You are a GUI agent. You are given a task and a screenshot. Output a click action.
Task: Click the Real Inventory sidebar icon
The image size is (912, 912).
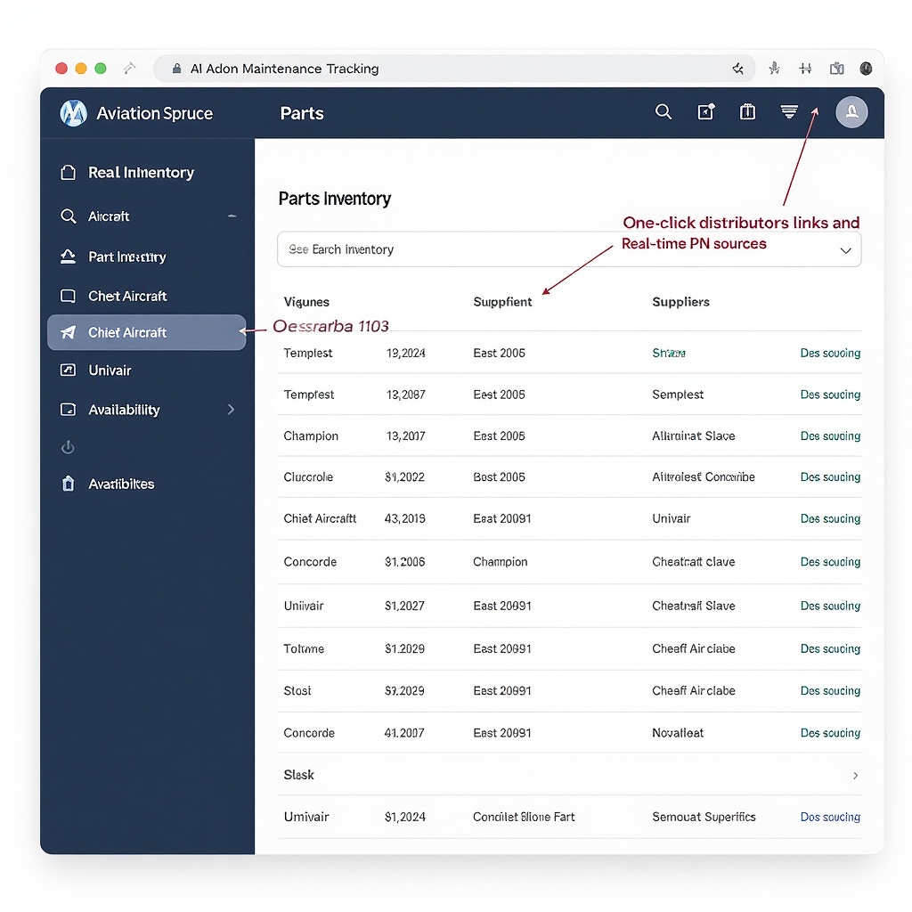coord(68,172)
